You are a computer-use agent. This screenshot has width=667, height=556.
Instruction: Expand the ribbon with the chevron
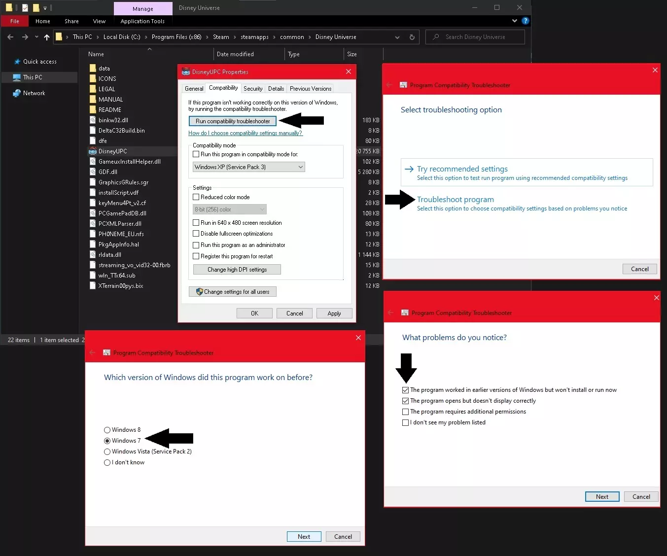click(x=515, y=21)
